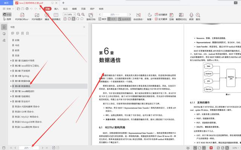Switch to the 首页 (Home) tab
241x150 pixels.
click(x=6, y=3)
